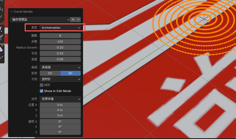The height and width of the screenshot is (139, 236).
Task: Set shape to 3D
Action: point(70,73)
